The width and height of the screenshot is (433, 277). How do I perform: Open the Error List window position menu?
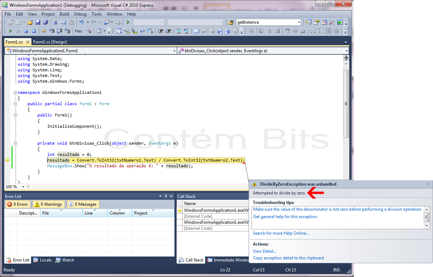[x=160, y=196]
